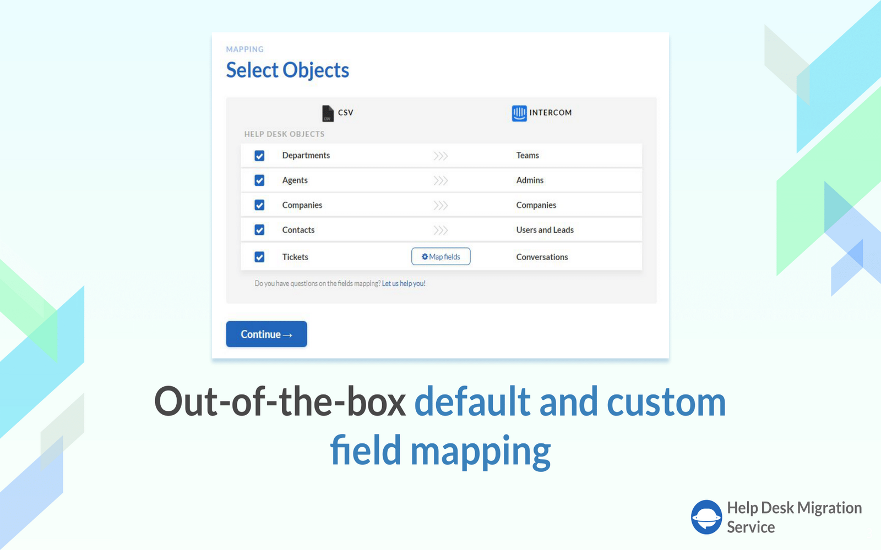Image resolution: width=881 pixels, height=550 pixels.
Task: Open the 'Let us help you!' link
Action: [x=404, y=284]
